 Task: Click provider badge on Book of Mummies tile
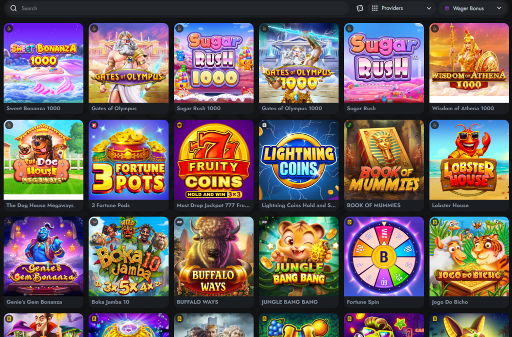(x=349, y=125)
